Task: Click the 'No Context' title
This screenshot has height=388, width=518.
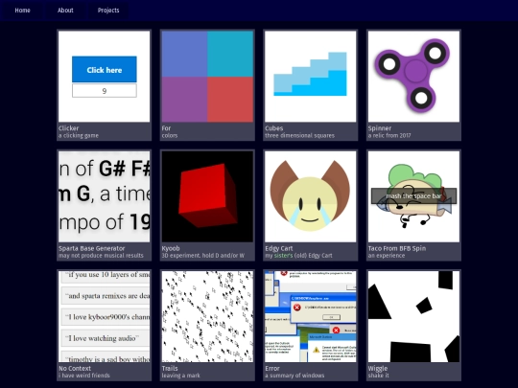Action: click(x=75, y=369)
